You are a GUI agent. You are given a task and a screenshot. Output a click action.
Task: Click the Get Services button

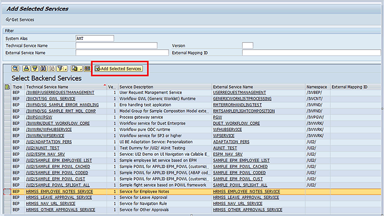point(19,19)
